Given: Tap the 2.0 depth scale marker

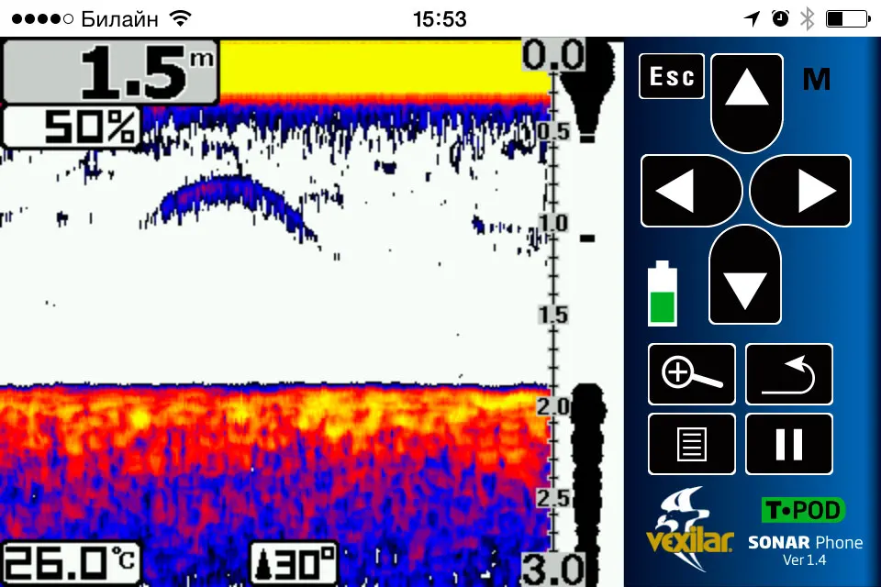Looking at the screenshot, I should coord(554,406).
